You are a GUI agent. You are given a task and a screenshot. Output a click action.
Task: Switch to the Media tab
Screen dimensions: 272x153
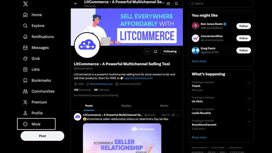[164, 106]
